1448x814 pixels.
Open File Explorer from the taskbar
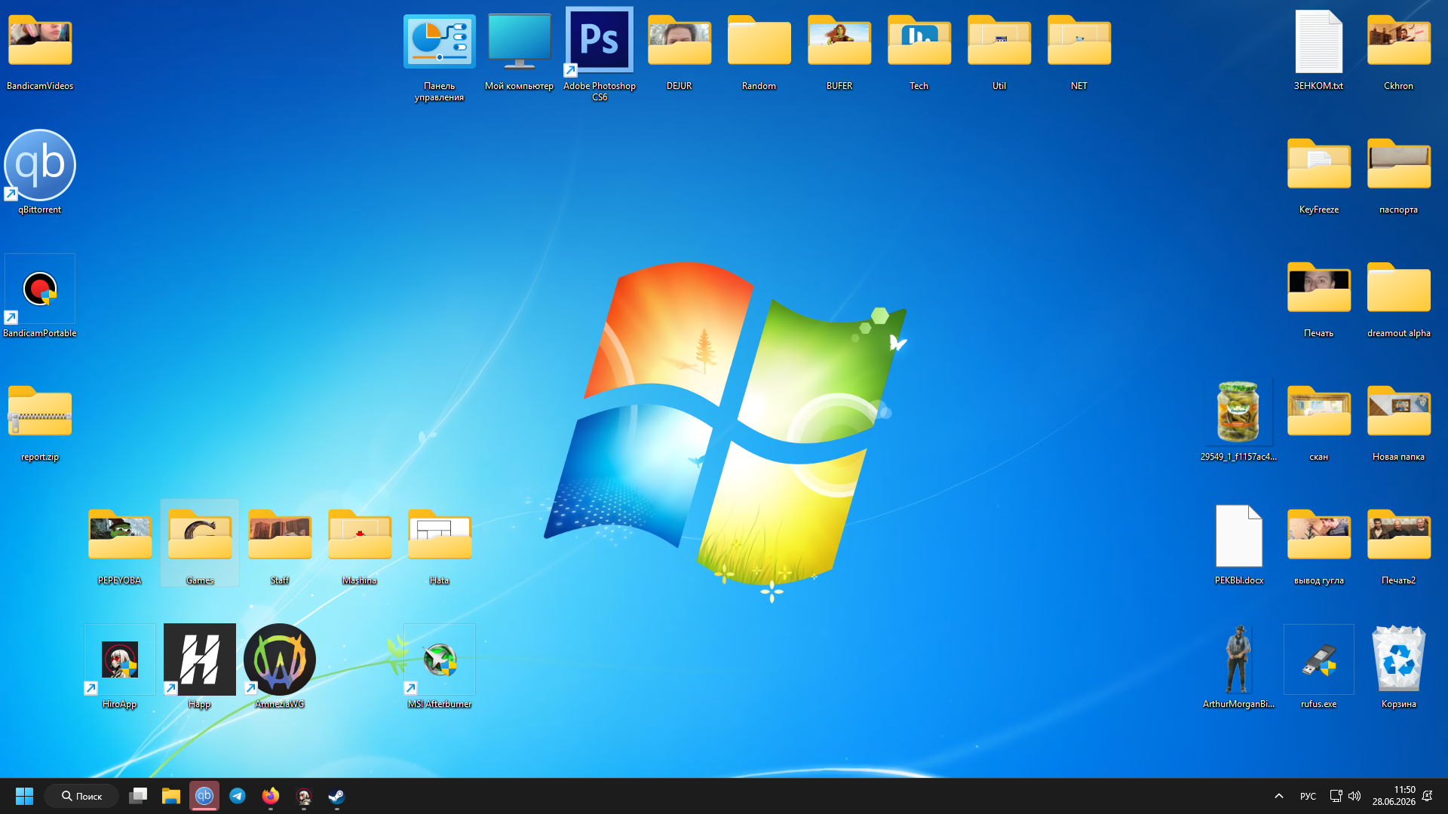(171, 796)
